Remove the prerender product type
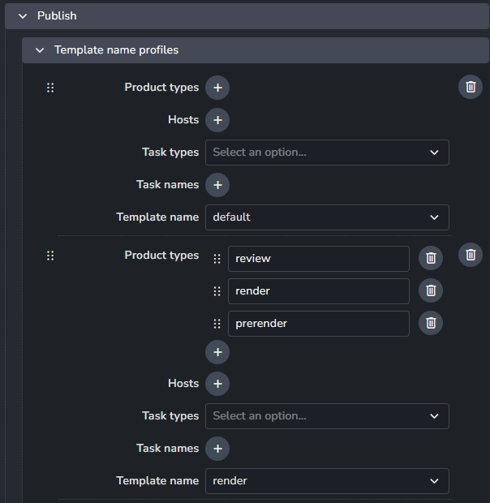The width and height of the screenshot is (490, 503). (431, 324)
